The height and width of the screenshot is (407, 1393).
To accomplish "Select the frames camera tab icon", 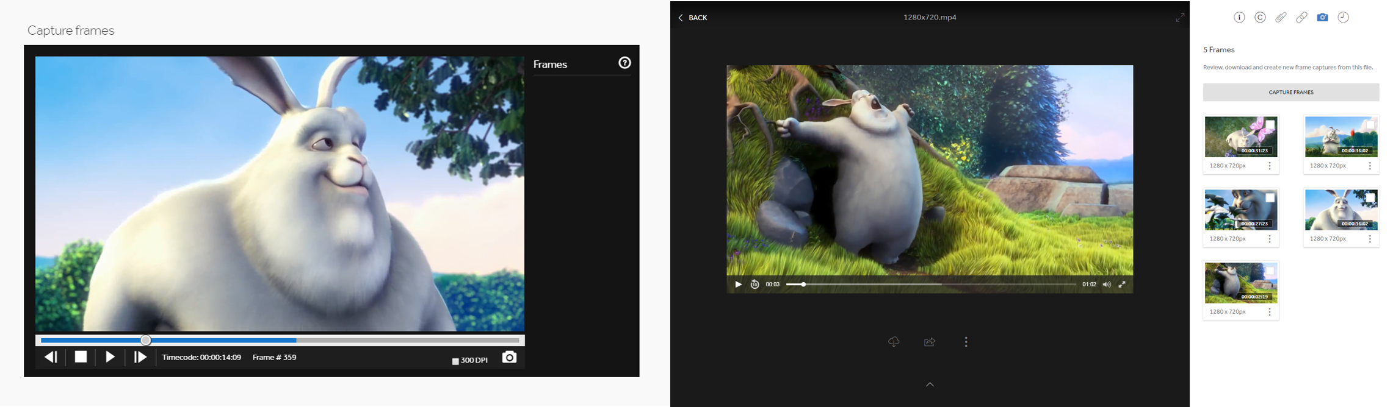I will (x=1322, y=18).
